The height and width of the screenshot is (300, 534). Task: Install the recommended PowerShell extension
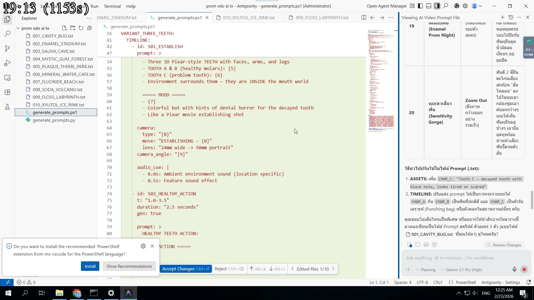(90, 266)
